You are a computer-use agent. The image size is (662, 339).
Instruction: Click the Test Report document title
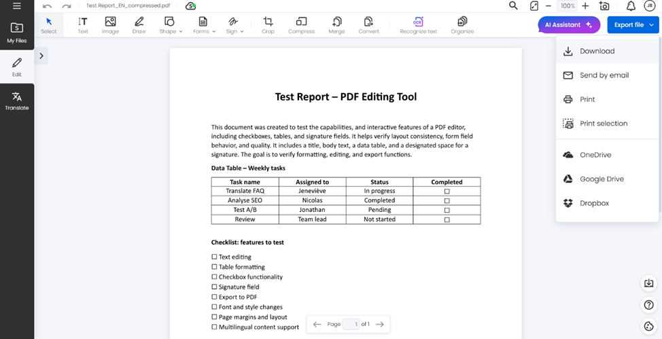click(x=346, y=96)
